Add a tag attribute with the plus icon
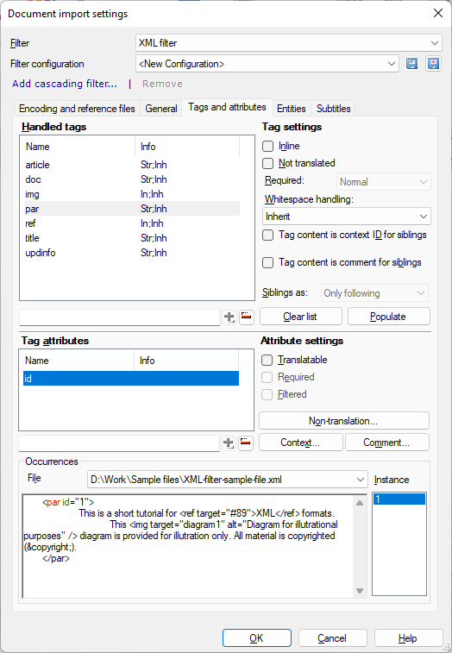 [229, 443]
